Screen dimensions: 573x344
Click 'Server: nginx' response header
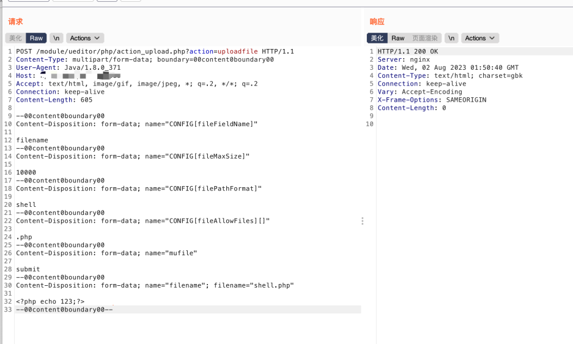[x=404, y=59]
